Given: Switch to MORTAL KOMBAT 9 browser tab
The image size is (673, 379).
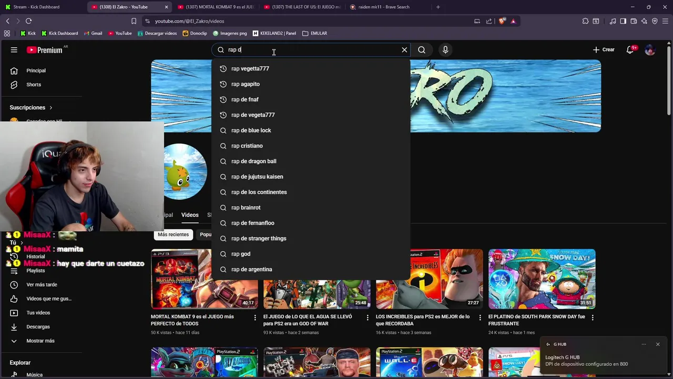Looking at the screenshot, I should (x=216, y=7).
